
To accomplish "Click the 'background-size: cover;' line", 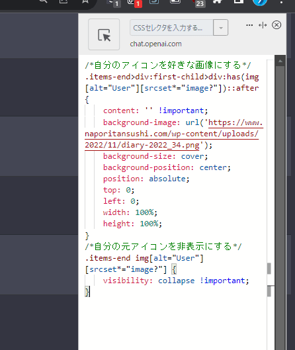I will click(x=155, y=156).
